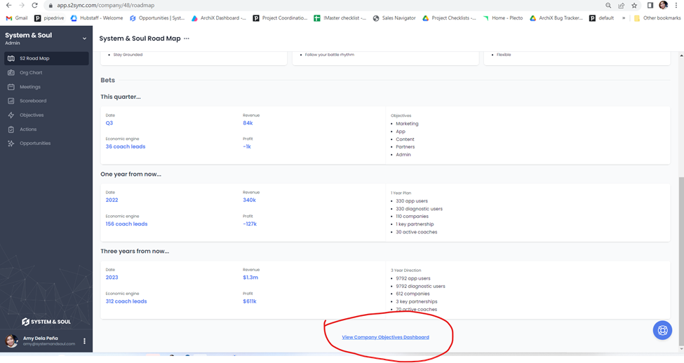Open Gmail bookmark

click(17, 18)
